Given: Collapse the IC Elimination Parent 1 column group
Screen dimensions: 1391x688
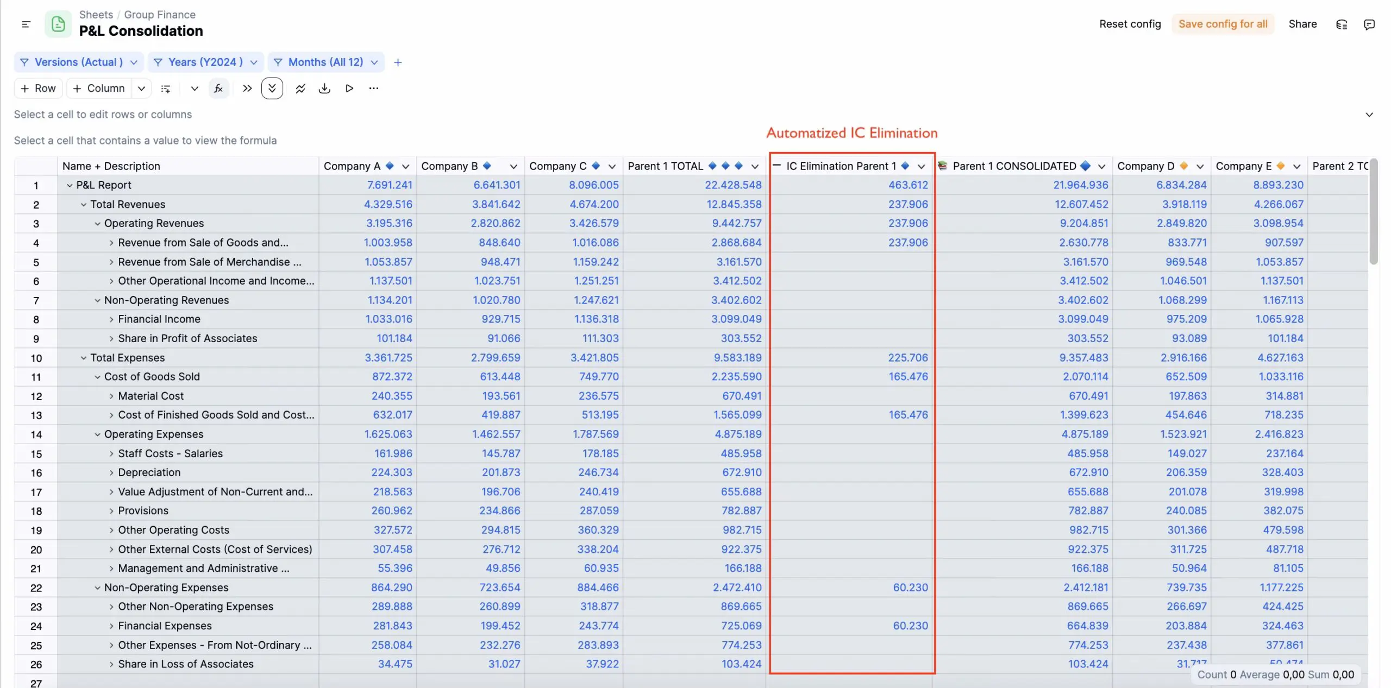Looking at the screenshot, I should pyautogui.click(x=778, y=166).
